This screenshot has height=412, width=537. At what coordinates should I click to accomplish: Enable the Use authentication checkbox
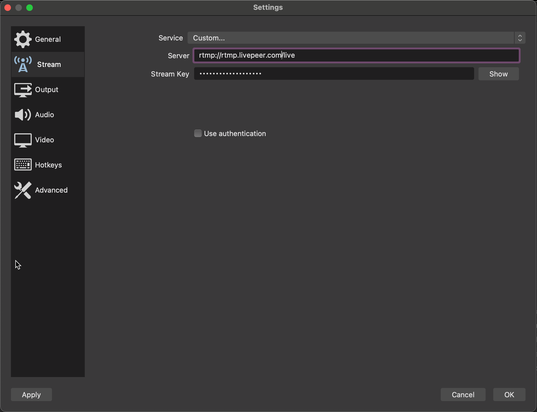(x=198, y=133)
